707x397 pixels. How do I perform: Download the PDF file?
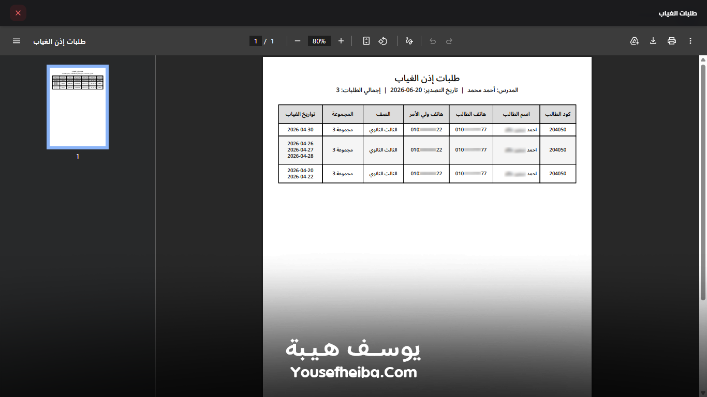(653, 41)
